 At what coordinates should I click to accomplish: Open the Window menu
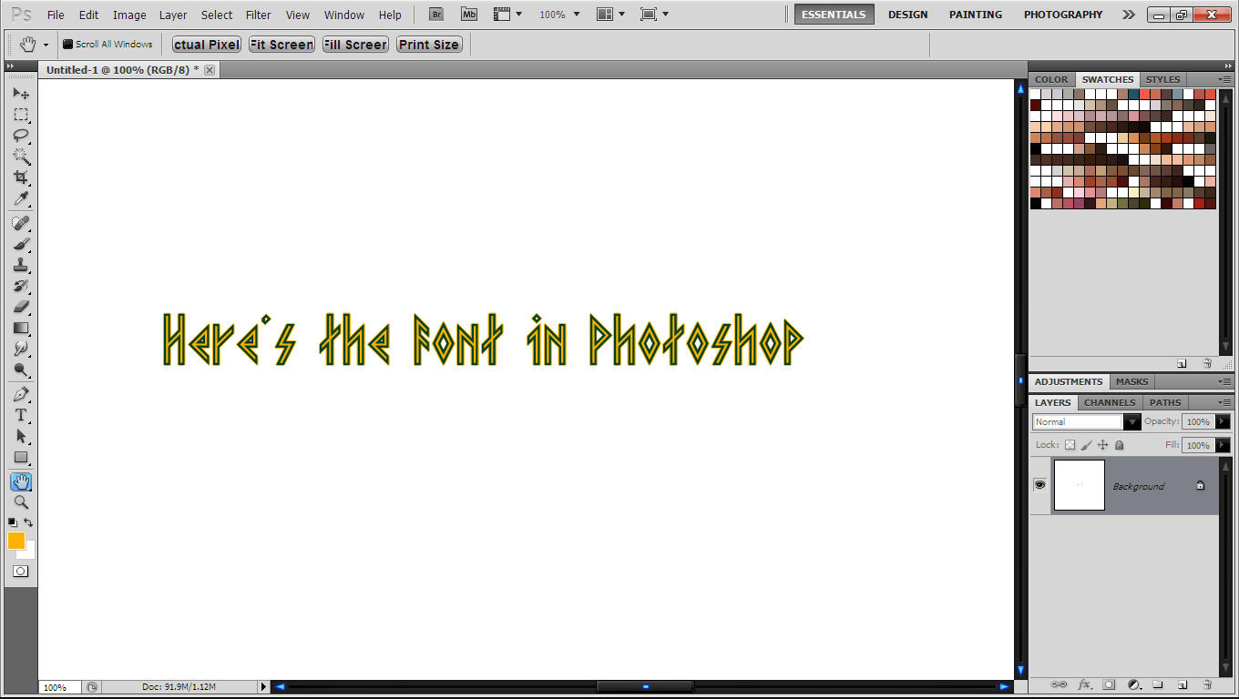pyautogui.click(x=344, y=15)
